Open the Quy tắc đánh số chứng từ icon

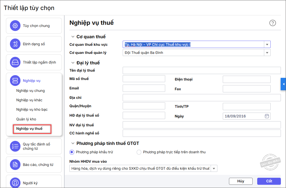[x=15, y=146]
